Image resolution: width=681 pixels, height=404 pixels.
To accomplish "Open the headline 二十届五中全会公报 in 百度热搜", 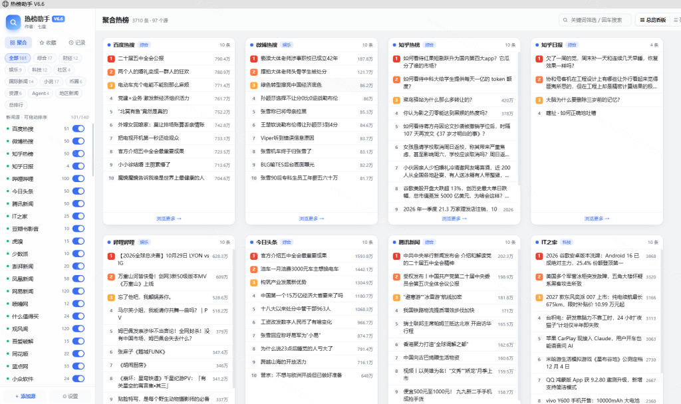I will (141, 58).
